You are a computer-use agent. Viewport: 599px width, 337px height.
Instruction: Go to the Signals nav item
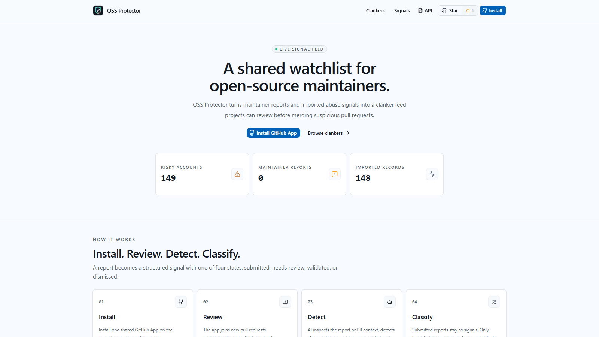click(402, 10)
